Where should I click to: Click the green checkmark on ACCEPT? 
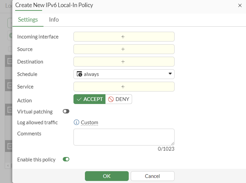[x=79, y=99]
